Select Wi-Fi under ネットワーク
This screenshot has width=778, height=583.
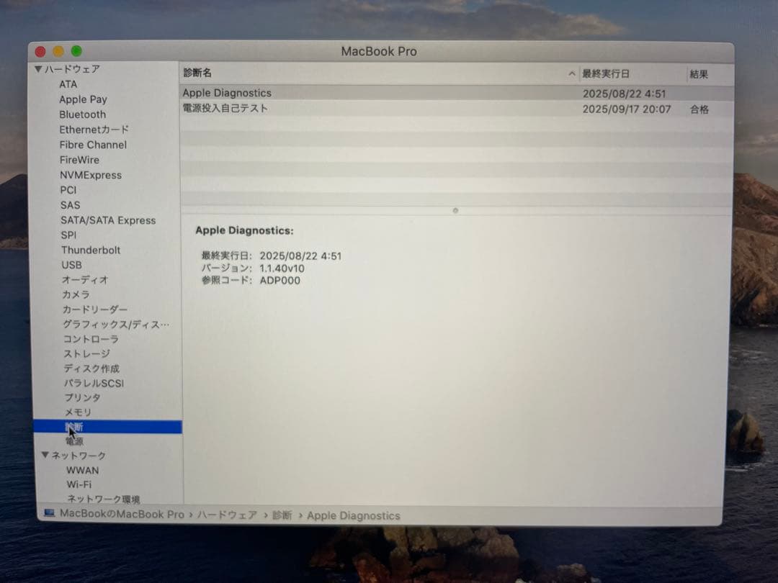point(79,484)
